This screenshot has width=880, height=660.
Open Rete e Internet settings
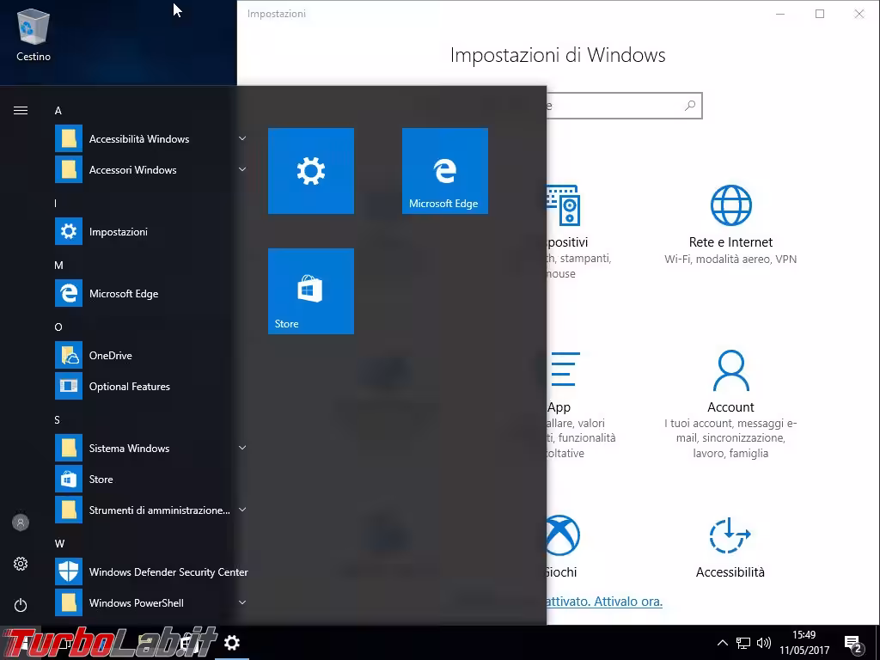tap(730, 225)
